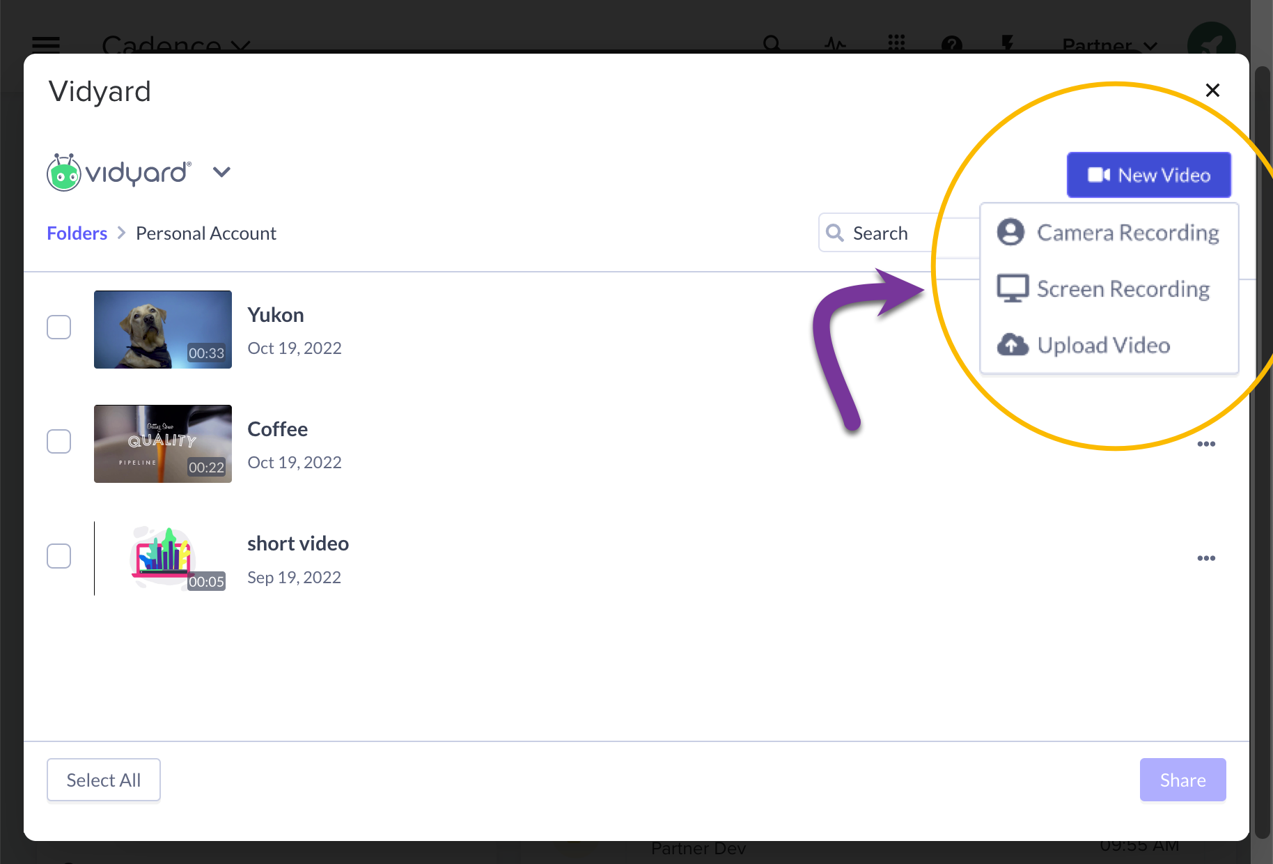The height and width of the screenshot is (864, 1273).
Task: Click the Folders breadcrumb link
Action: [x=77, y=233]
